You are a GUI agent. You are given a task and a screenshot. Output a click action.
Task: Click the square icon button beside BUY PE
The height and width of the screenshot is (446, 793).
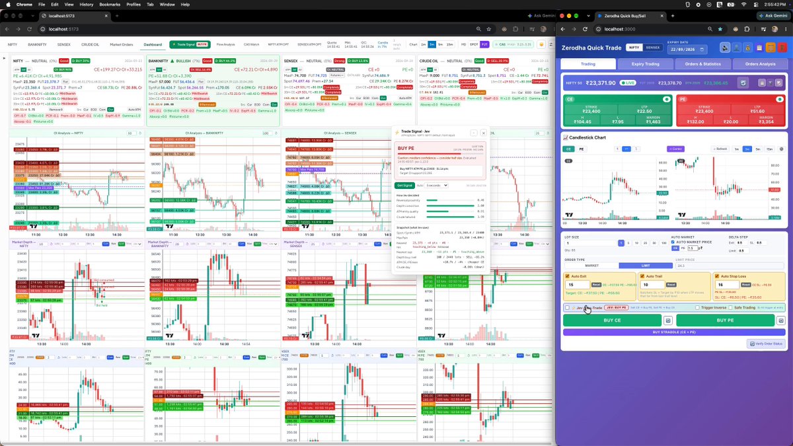click(781, 320)
